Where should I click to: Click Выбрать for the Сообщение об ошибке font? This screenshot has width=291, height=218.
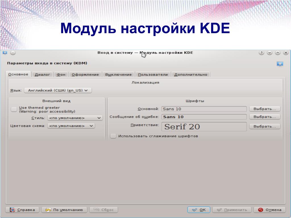[x=265, y=117]
